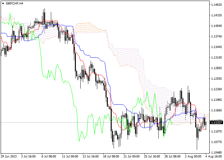Click the 13 Jul 16:00 time label

[91, 156]
